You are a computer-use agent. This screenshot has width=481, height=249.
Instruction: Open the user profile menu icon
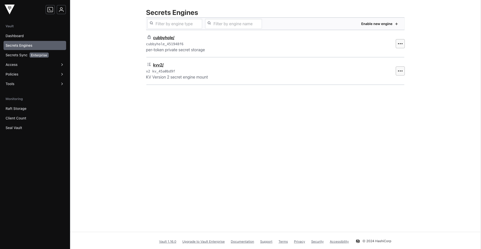61,10
